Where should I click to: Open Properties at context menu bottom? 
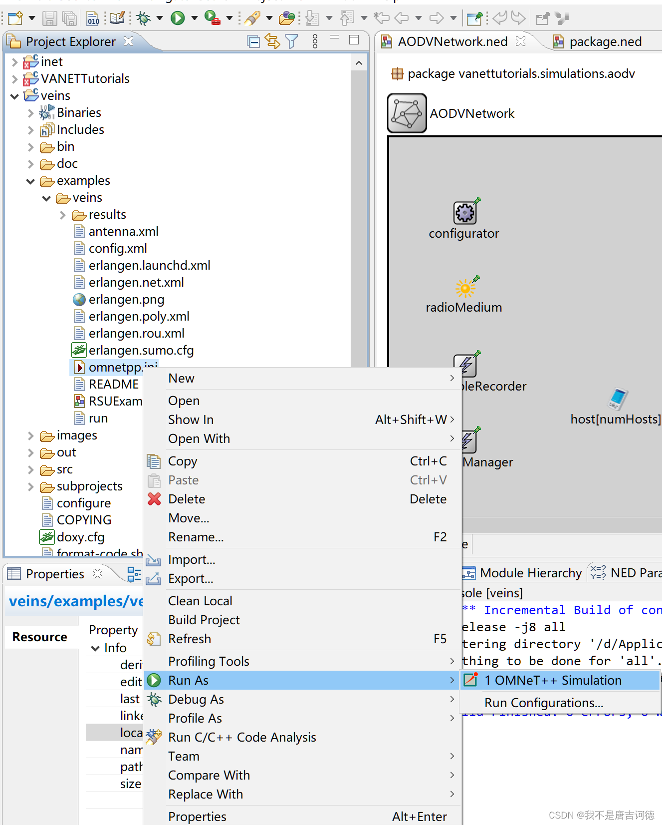pos(303,817)
